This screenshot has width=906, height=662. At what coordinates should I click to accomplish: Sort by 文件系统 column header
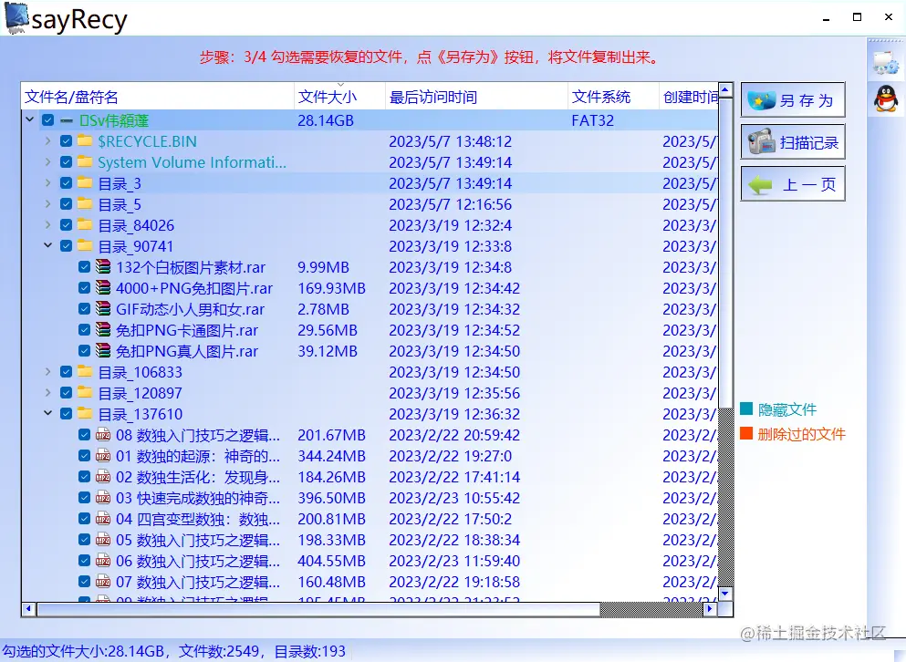pyautogui.click(x=613, y=97)
